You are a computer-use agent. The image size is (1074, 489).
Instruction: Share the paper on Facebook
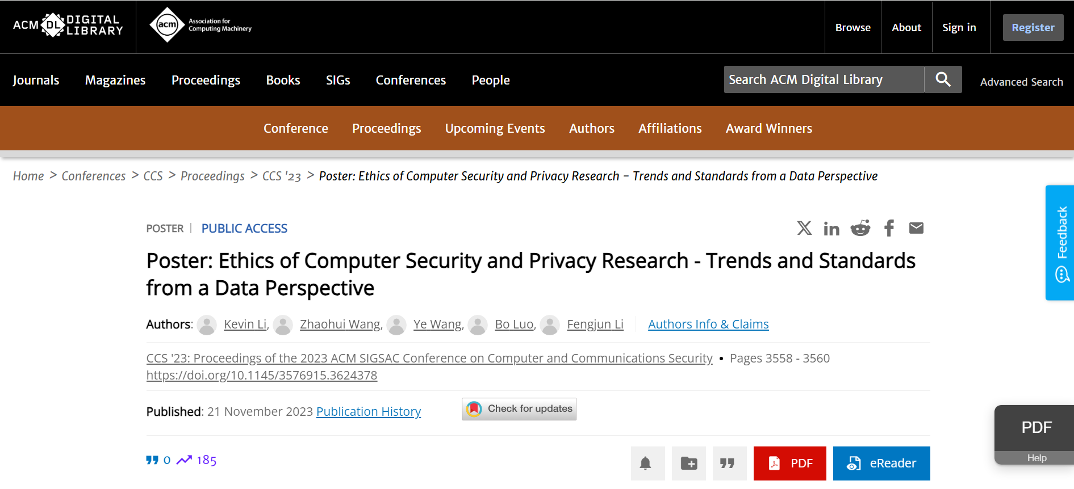[888, 228]
